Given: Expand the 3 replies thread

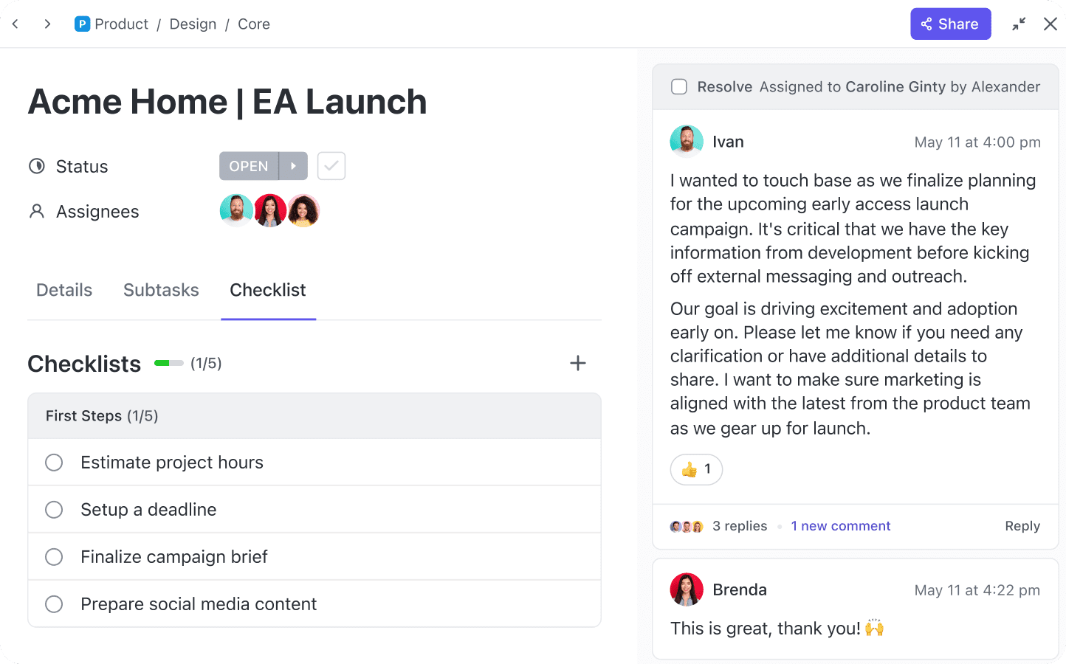Looking at the screenshot, I should [740, 526].
